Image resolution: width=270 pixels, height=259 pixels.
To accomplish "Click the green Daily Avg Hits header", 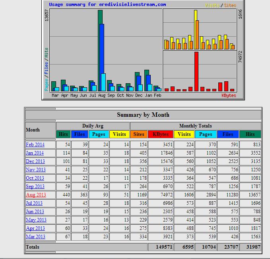I will click(x=63, y=134).
